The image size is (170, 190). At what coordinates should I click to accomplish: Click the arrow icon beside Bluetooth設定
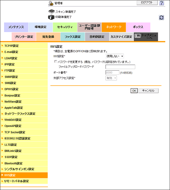click(2, 163)
